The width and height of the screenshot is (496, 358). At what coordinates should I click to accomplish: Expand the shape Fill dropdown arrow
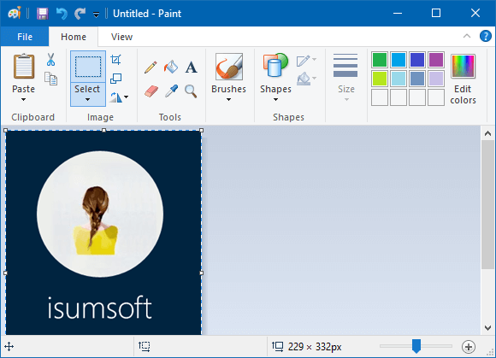tap(314, 78)
